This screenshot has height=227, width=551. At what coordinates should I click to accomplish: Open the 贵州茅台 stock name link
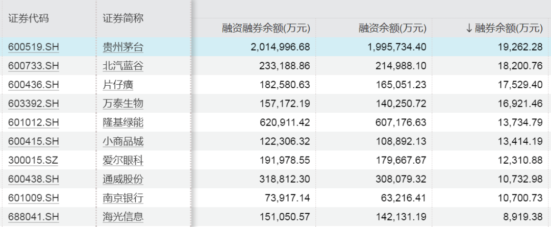[123, 47]
